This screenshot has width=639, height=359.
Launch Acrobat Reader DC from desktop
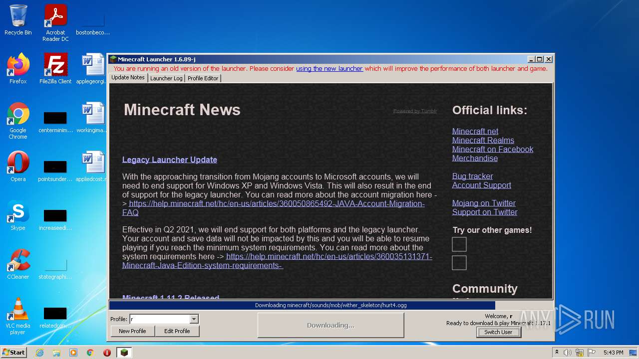(x=55, y=23)
